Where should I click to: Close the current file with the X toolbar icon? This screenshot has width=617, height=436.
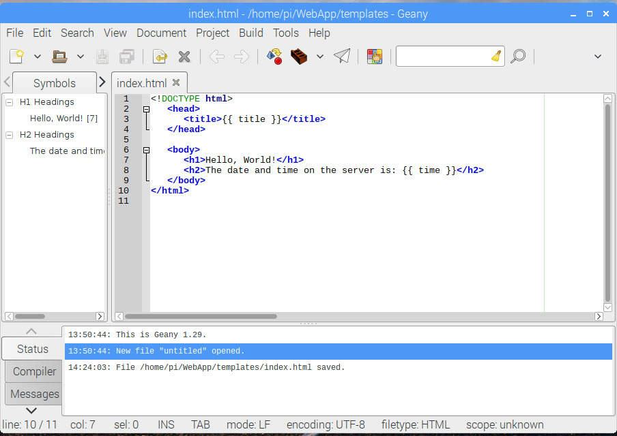184,57
